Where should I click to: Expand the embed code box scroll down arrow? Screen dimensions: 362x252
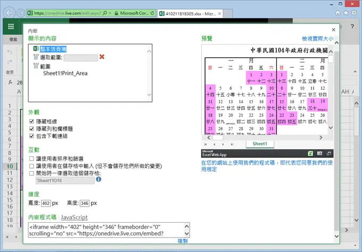coord(187,233)
